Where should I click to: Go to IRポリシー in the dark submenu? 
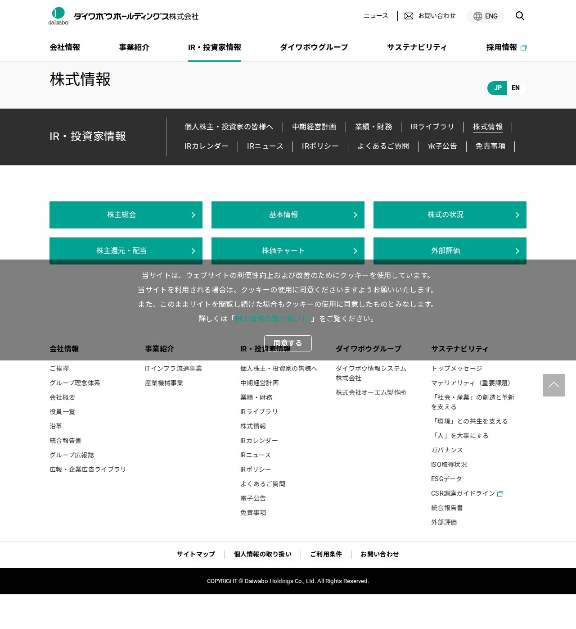coord(320,146)
